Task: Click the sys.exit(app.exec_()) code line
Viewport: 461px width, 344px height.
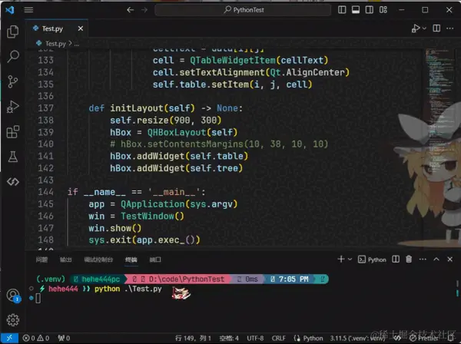Action: [144, 240]
